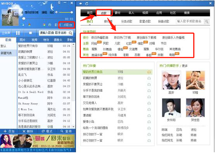
Task: Select the 默认 playlist
Action: pos(8,46)
